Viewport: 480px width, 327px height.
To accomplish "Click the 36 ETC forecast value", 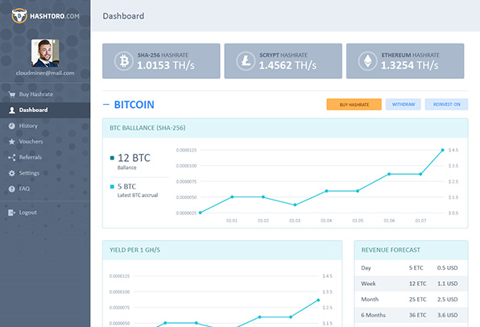I will tap(417, 315).
